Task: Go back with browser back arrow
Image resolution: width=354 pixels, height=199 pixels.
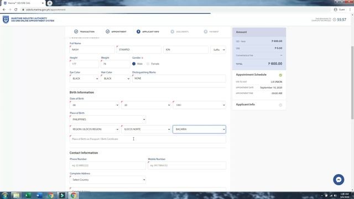Action: tap(4, 9)
